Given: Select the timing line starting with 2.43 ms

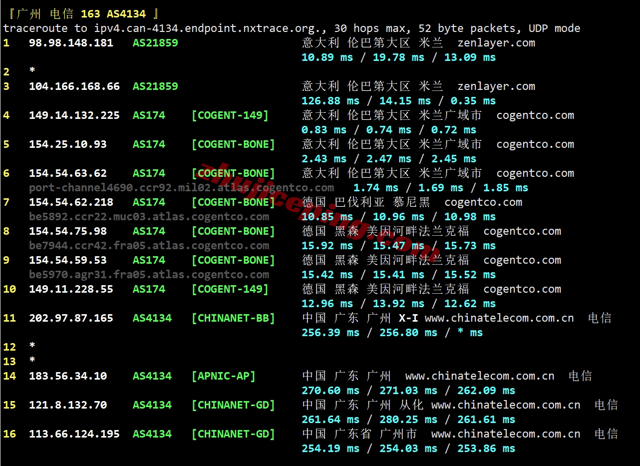Looking at the screenshot, I should point(389,159).
